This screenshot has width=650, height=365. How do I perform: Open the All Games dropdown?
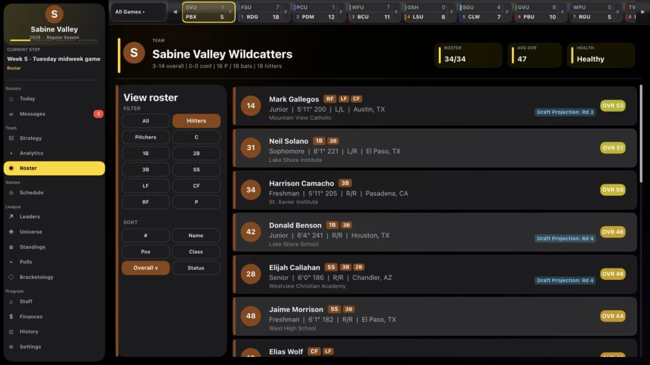(x=139, y=12)
